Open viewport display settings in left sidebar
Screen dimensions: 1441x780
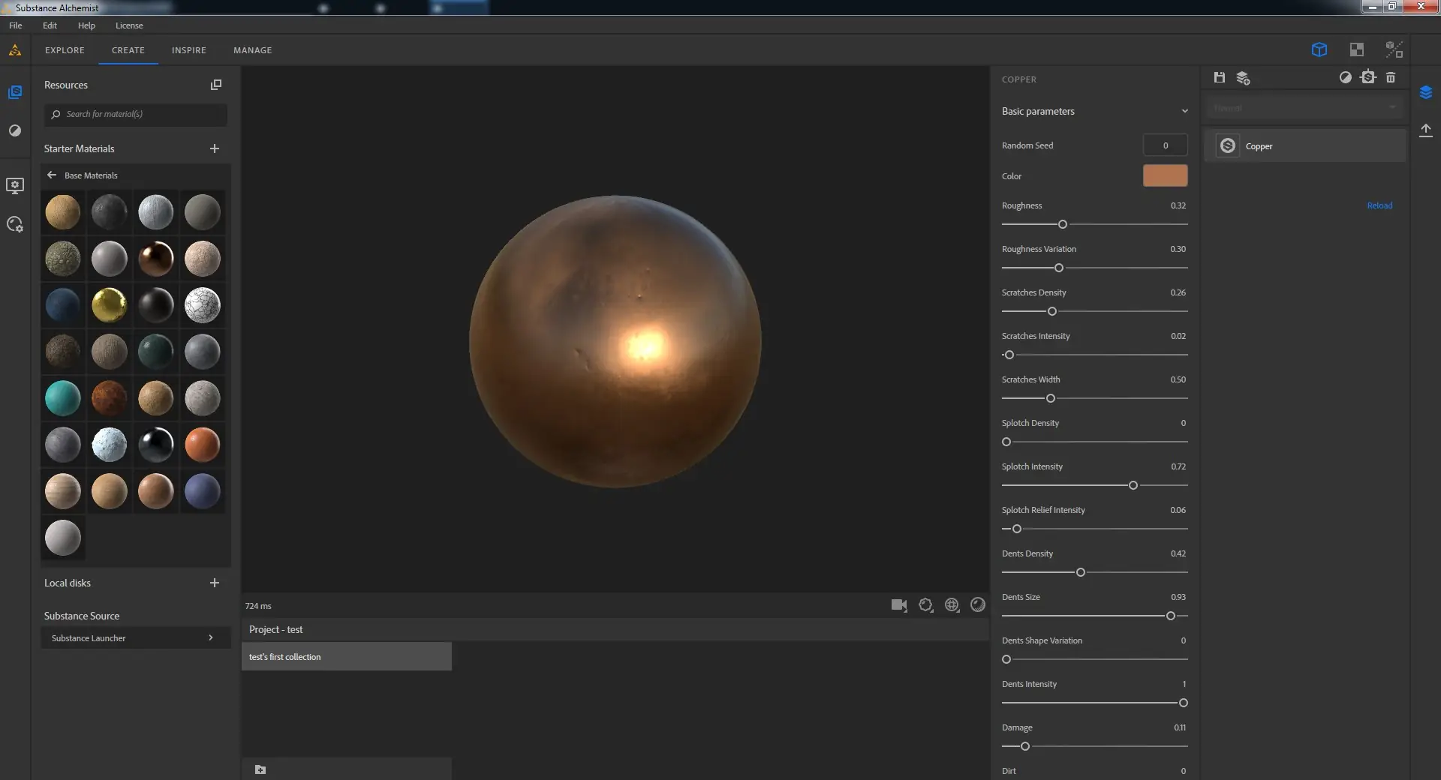coord(15,185)
